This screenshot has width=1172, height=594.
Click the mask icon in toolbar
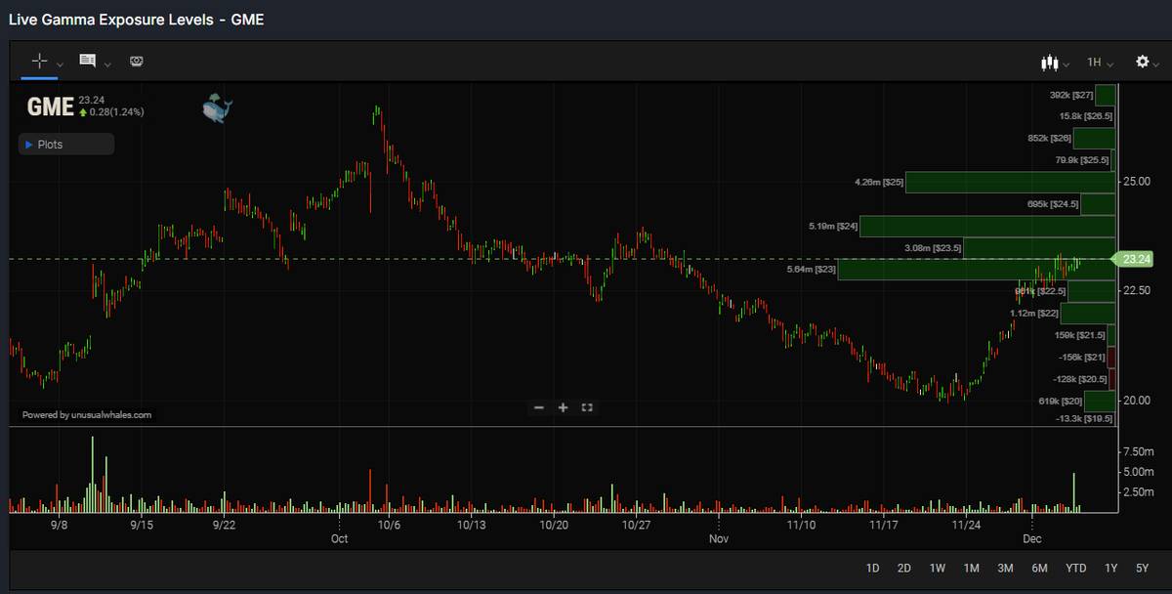coord(137,62)
